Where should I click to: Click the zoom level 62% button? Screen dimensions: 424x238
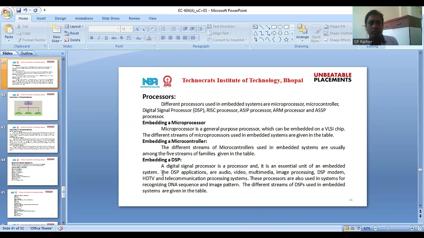pyautogui.click(x=367, y=228)
